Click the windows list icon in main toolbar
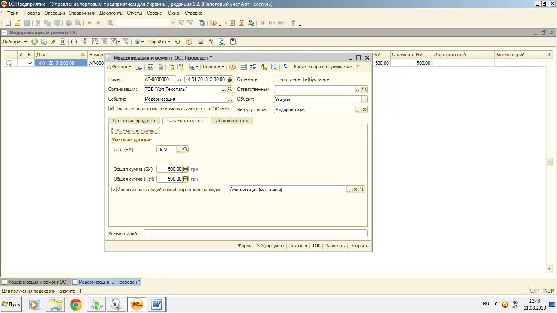Image resolution: width=557 pixels, height=313 pixels. pyautogui.click(x=202, y=23)
